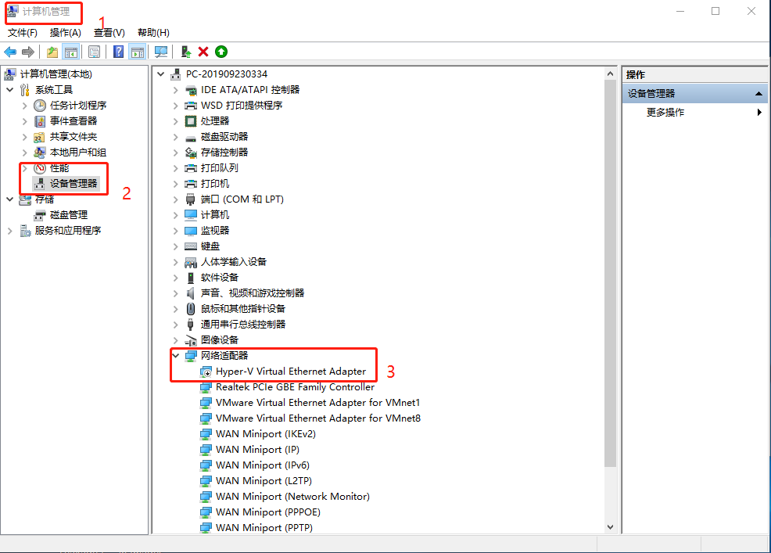This screenshot has width=771, height=553.
Task: Select VMware Virtual Ethernet Adapter for VMnet8
Action: point(318,418)
